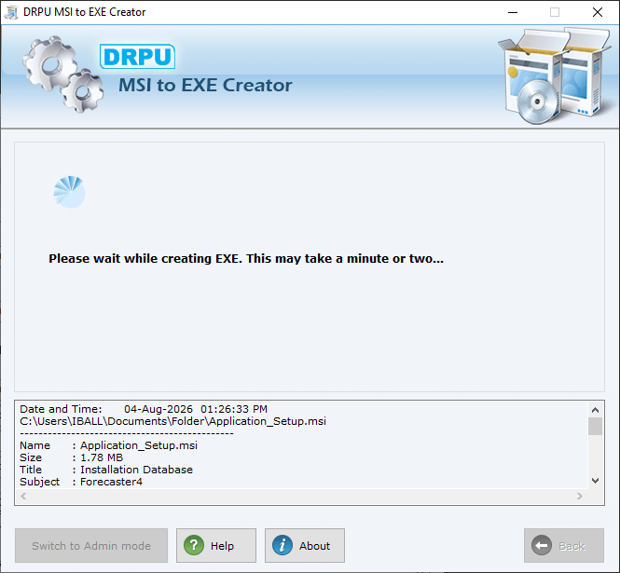Click the log's left horizontal scroll arrow

23,496
